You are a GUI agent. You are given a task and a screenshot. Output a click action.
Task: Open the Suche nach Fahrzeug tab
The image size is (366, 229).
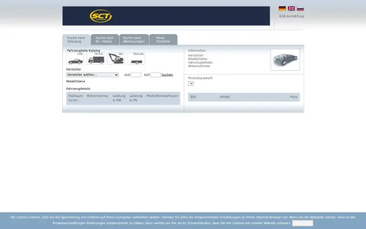(76, 40)
